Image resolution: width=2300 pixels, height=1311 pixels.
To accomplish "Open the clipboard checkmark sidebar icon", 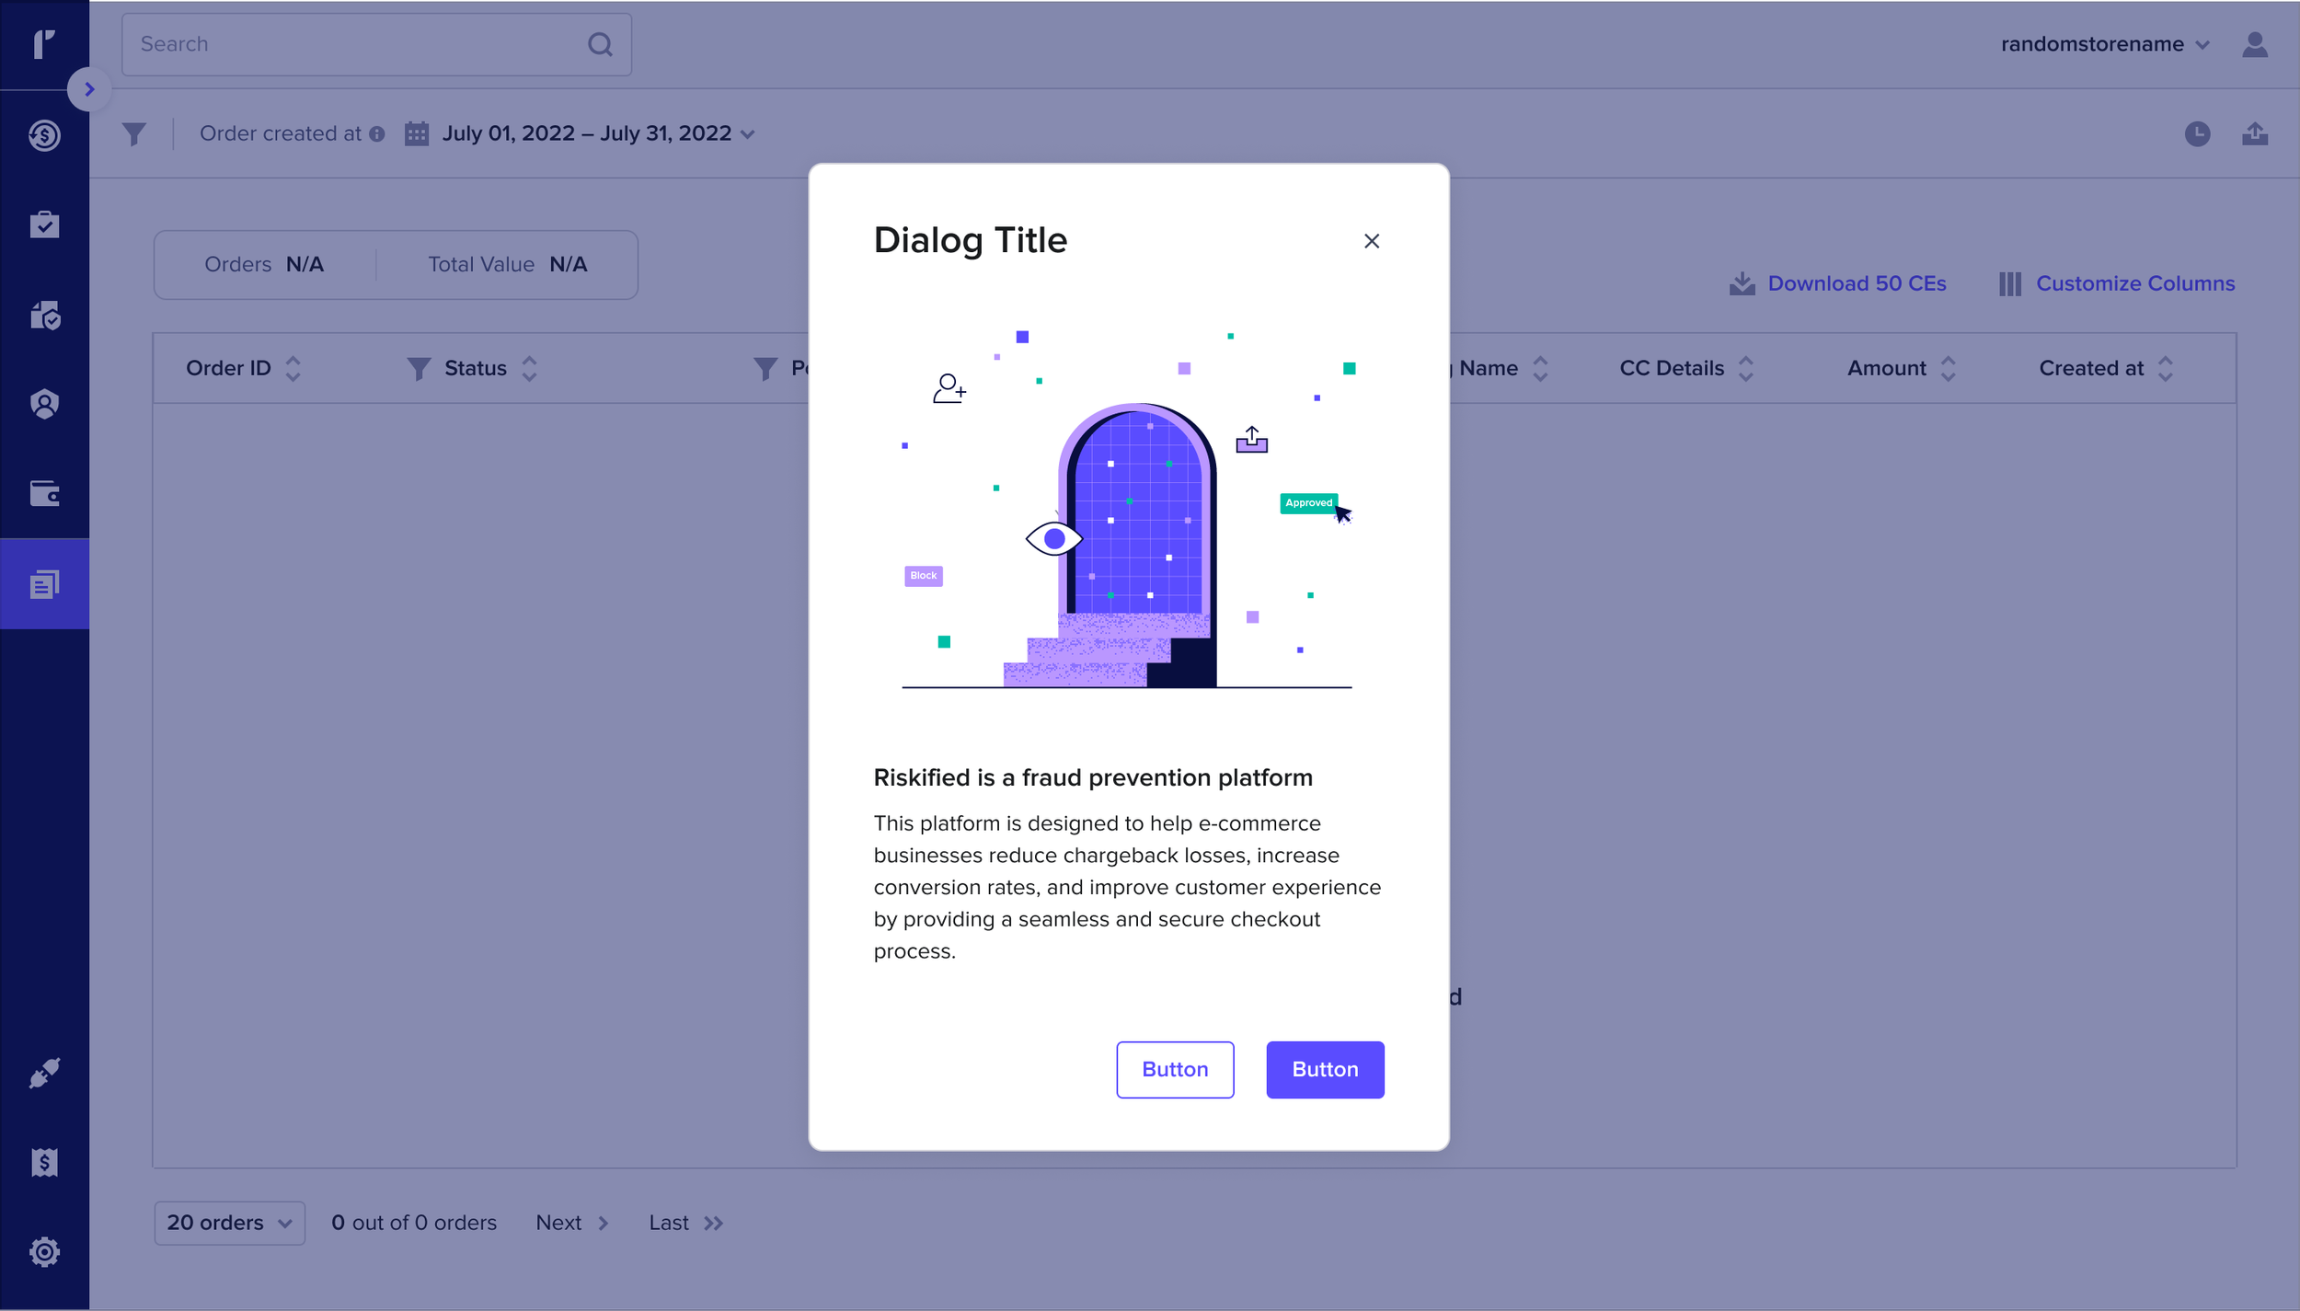I will 44,224.
